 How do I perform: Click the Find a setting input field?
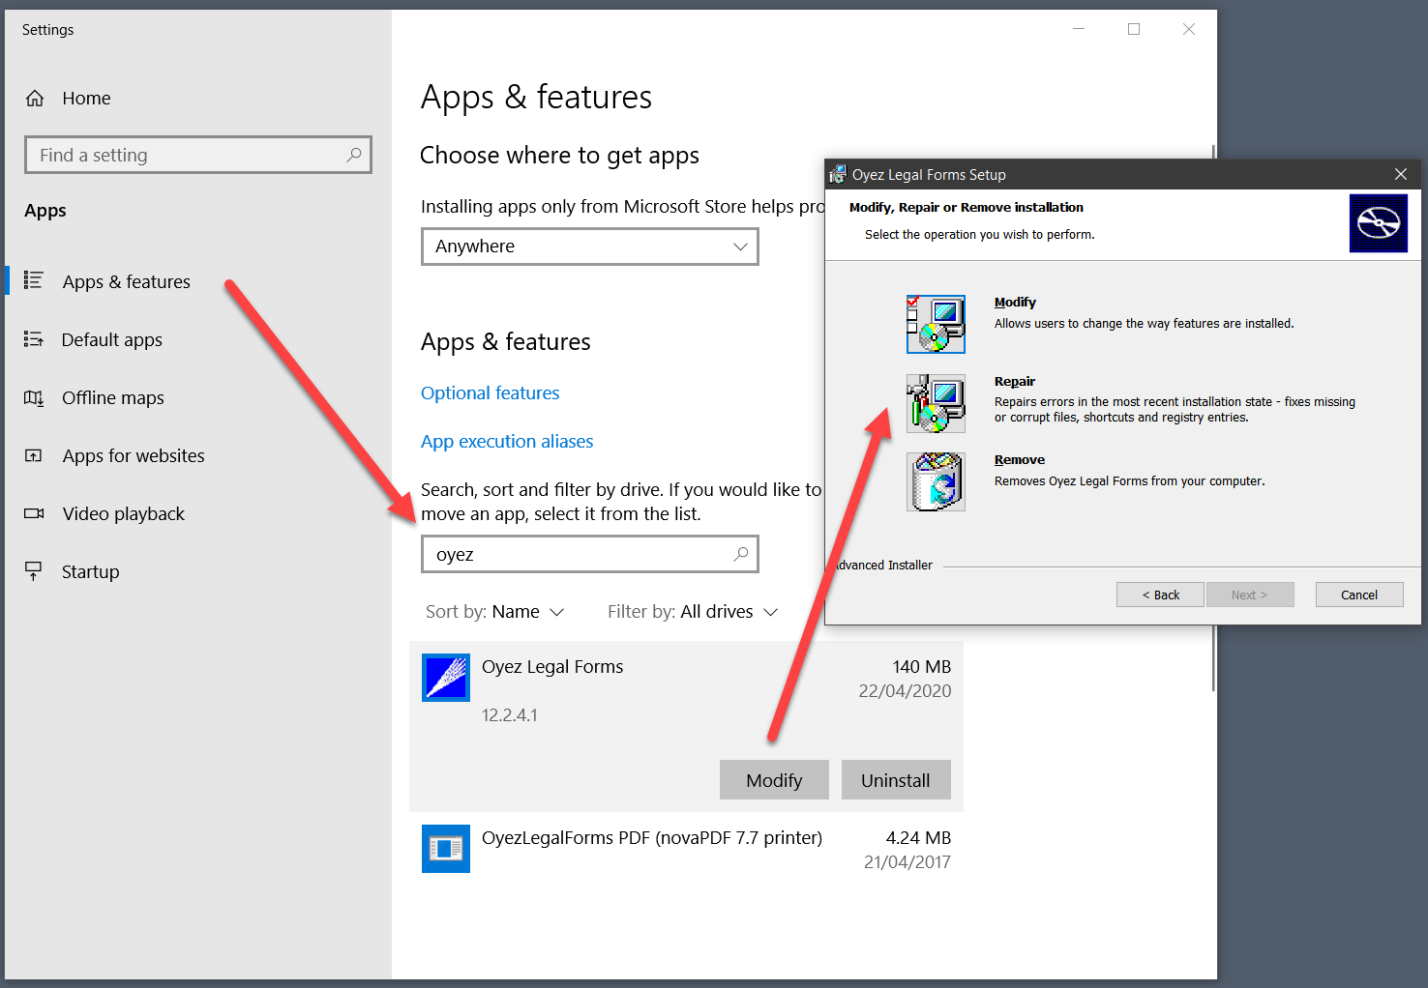(x=189, y=155)
